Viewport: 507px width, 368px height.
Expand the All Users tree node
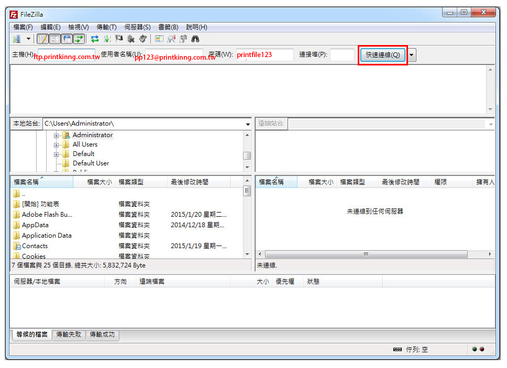click(56, 145)
